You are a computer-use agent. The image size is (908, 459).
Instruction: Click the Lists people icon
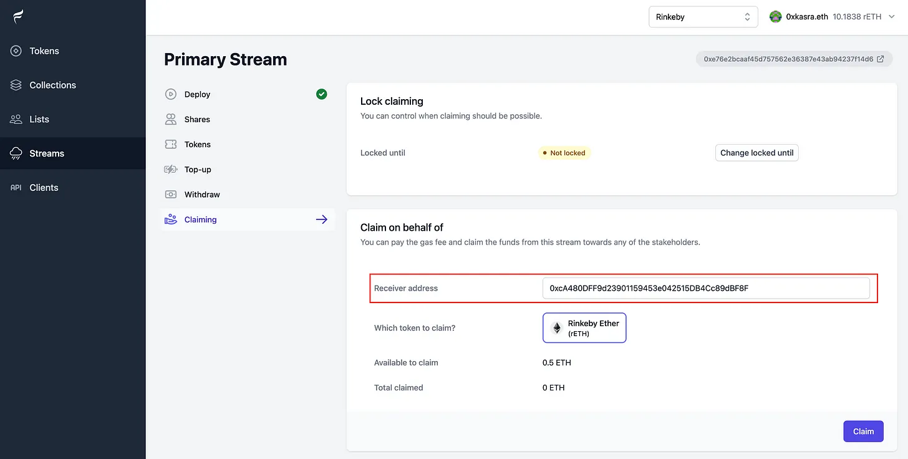(16, 119)
